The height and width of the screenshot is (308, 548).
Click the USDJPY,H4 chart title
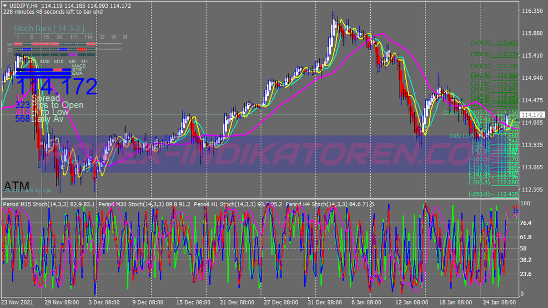pos(23,6)
